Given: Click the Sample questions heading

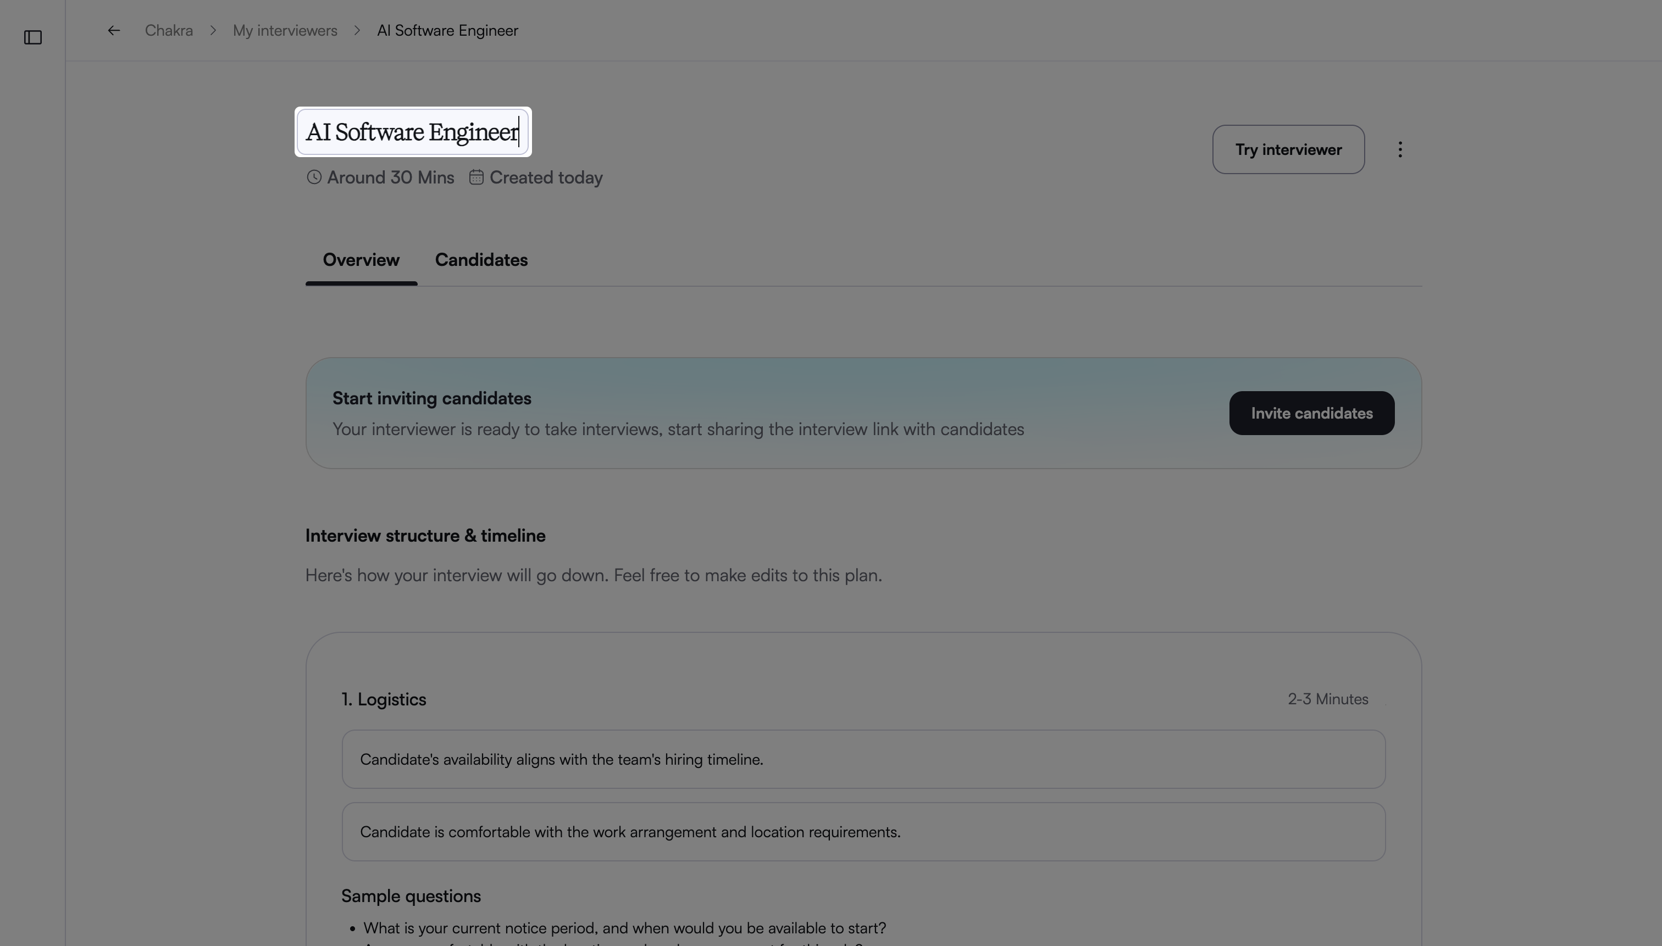Looking at the screenshot, I should point(411,896).
